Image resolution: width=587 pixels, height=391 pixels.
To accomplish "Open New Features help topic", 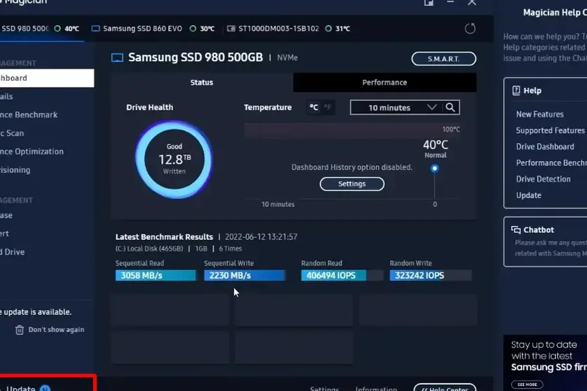I will pos(540,114).
